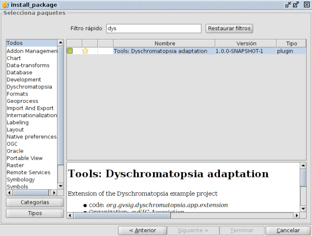
Task: Click description panel scroll right arrow
Action: click(297, 216)
